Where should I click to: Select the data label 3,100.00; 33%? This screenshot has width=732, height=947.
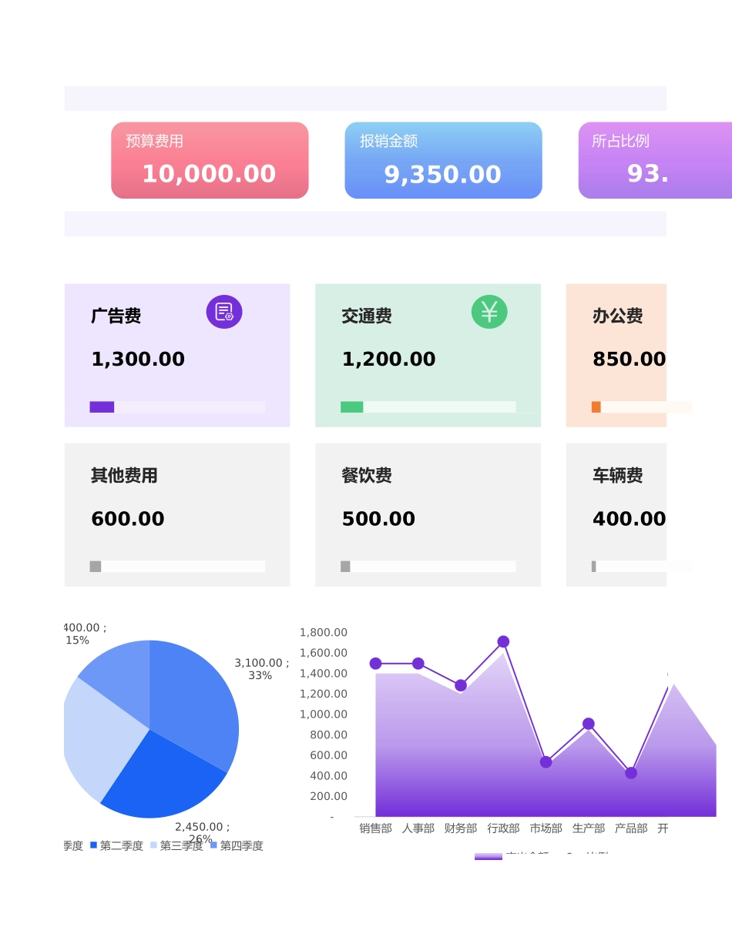(261, 668)
